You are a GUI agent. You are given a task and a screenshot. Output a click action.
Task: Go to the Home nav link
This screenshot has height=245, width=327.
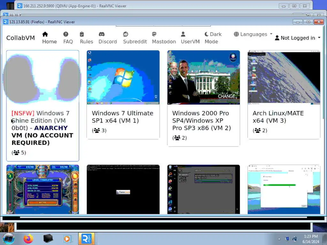[49, 38]
